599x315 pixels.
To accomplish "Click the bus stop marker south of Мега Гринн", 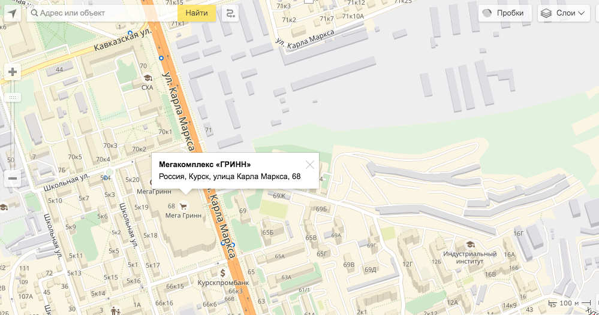I will [x=224, y=243].
